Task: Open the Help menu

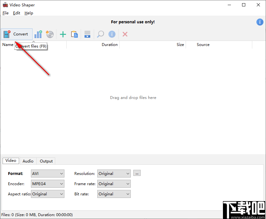Action: point(29,13)
